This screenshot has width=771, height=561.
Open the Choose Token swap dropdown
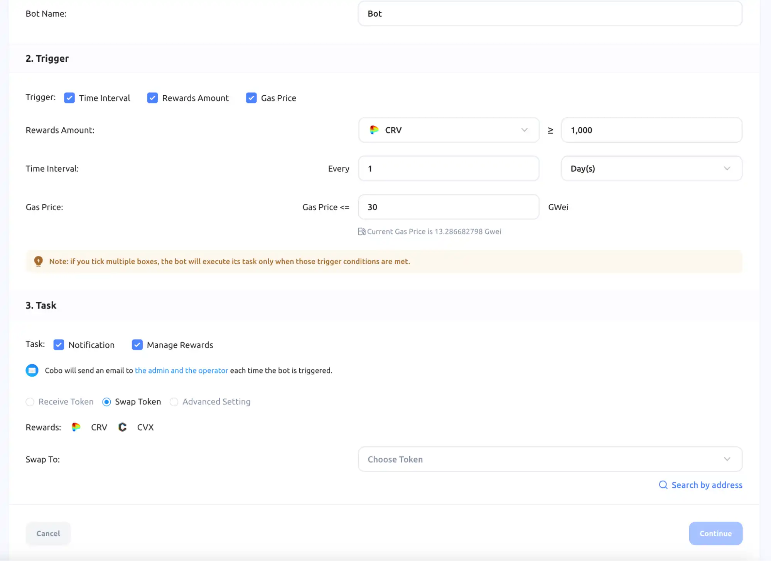click(x=550, y=459)
